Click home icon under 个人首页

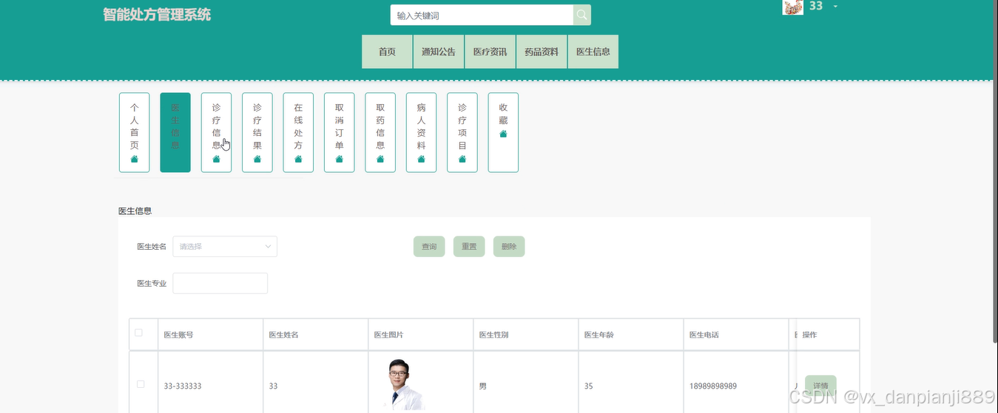click(x=135, y=159)
